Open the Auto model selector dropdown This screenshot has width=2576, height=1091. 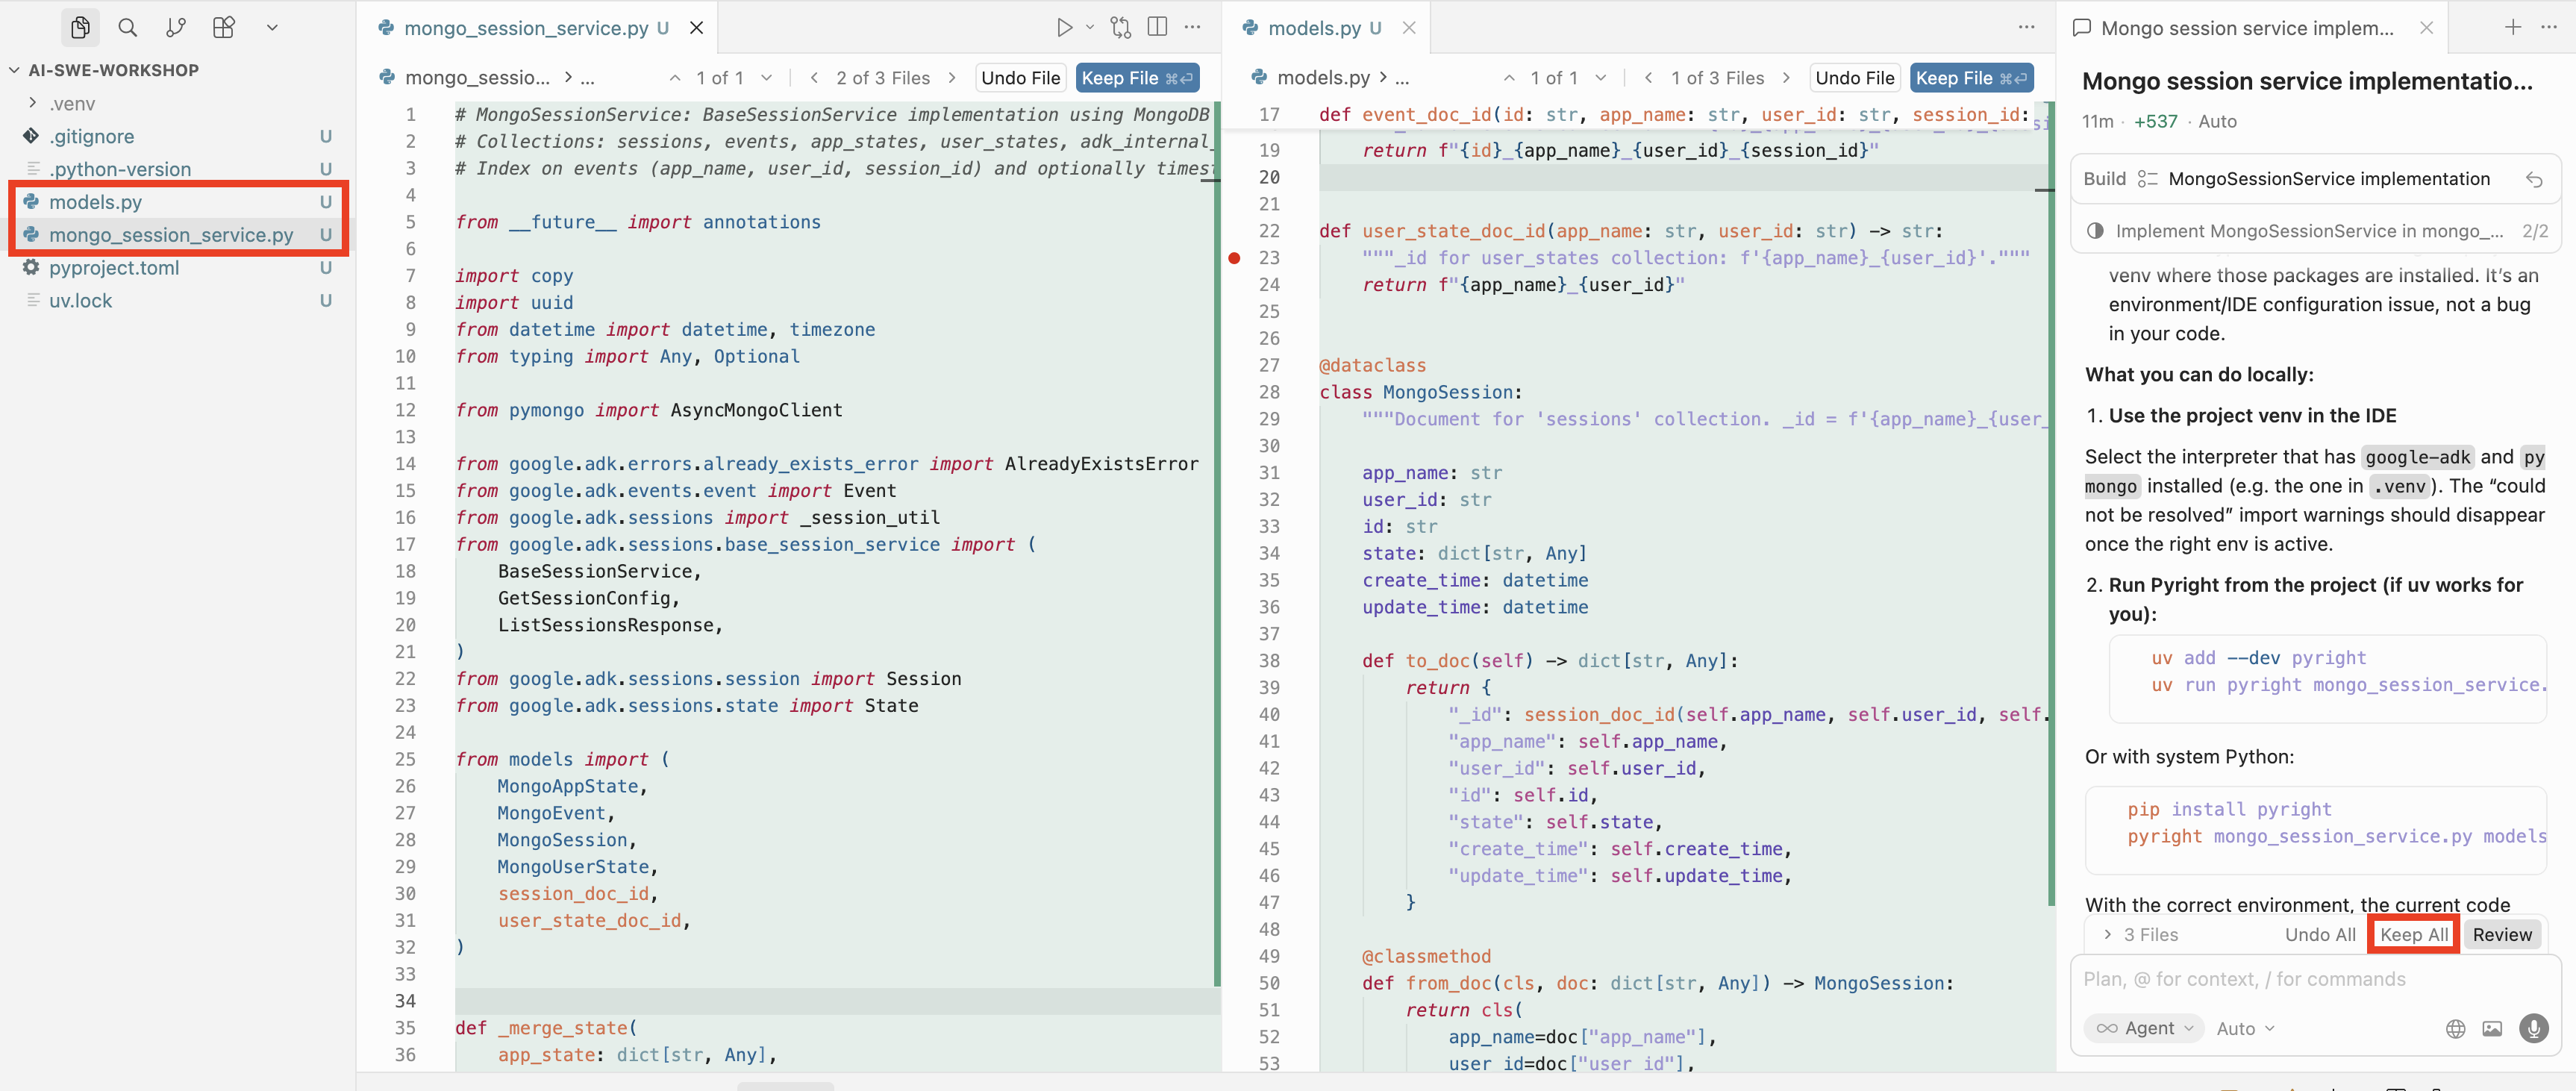point(2245,1028)
